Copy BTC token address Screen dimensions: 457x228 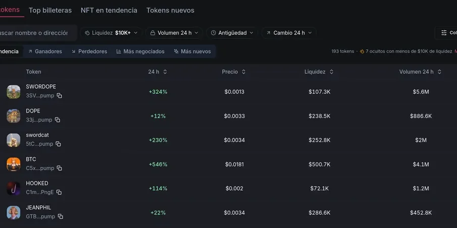point(60,168)
